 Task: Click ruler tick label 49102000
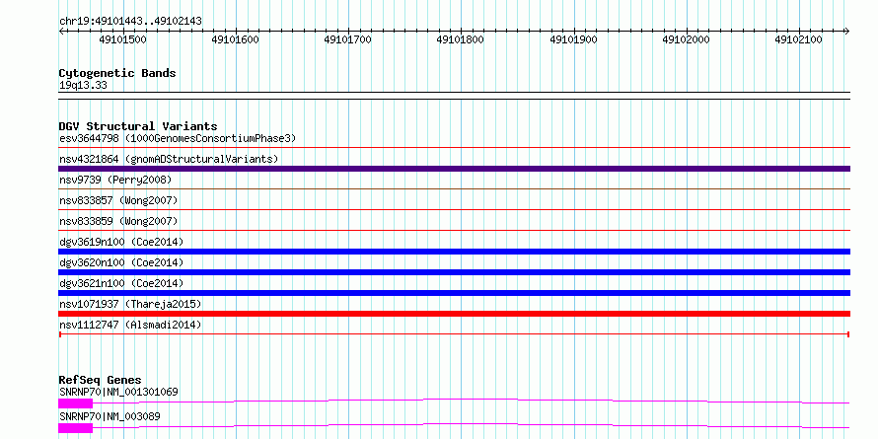[686, 39]
